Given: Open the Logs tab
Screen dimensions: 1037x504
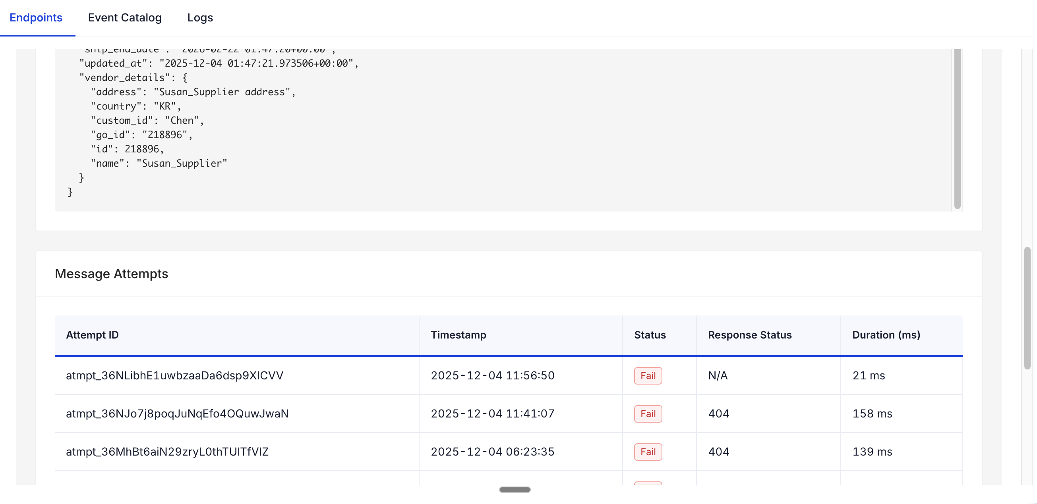Looking at the screenshot, I should click(x=200, y=18).
